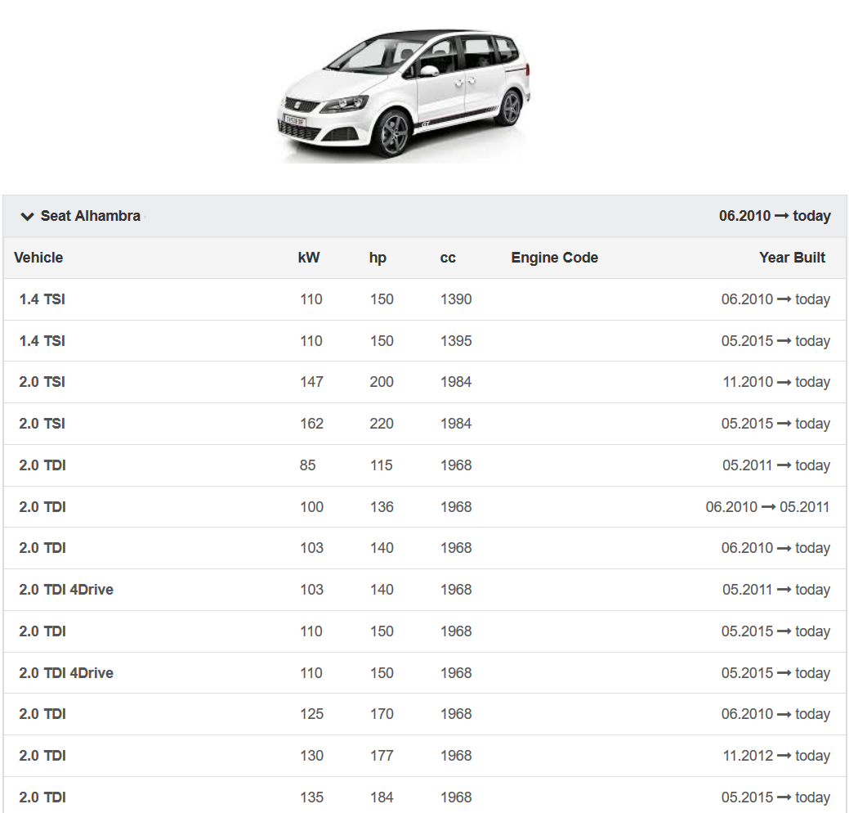The height and width of the screenshot is (813, 849).
Task: Click the 136 hp value
Action: click(382, 507)
